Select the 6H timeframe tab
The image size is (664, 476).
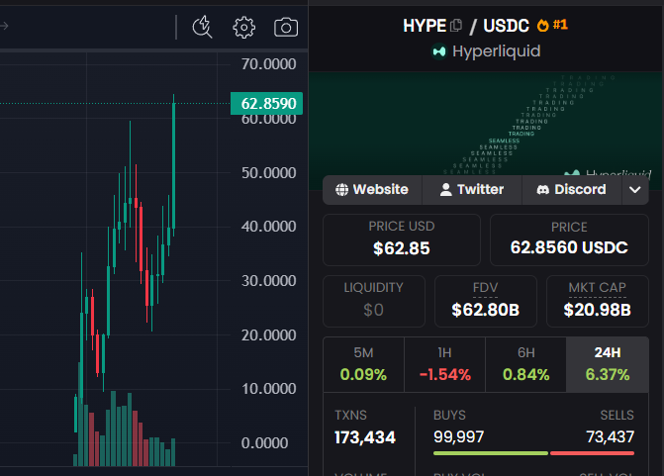525,364
